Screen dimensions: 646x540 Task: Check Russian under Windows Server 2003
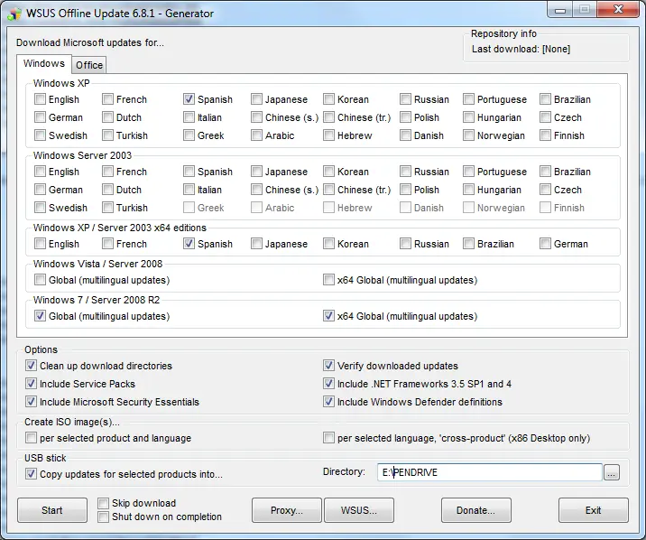click(405, 172)
